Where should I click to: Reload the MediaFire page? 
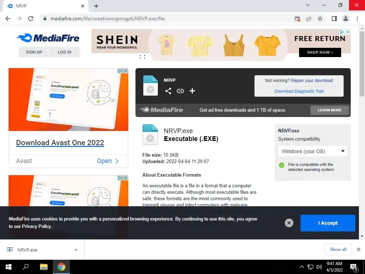coord(31,19)
